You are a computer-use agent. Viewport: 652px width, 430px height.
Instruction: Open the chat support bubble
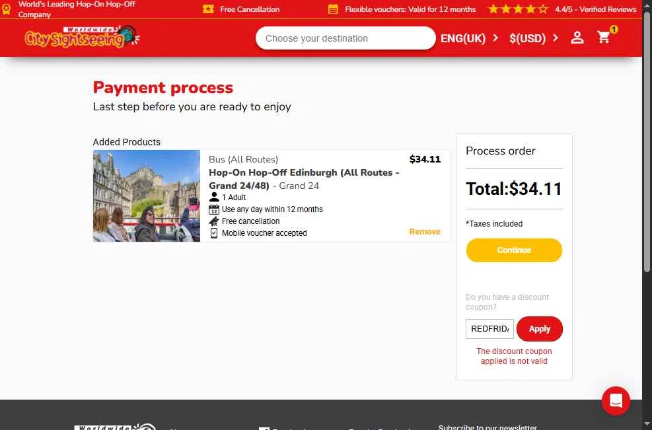tap(616, 401)
